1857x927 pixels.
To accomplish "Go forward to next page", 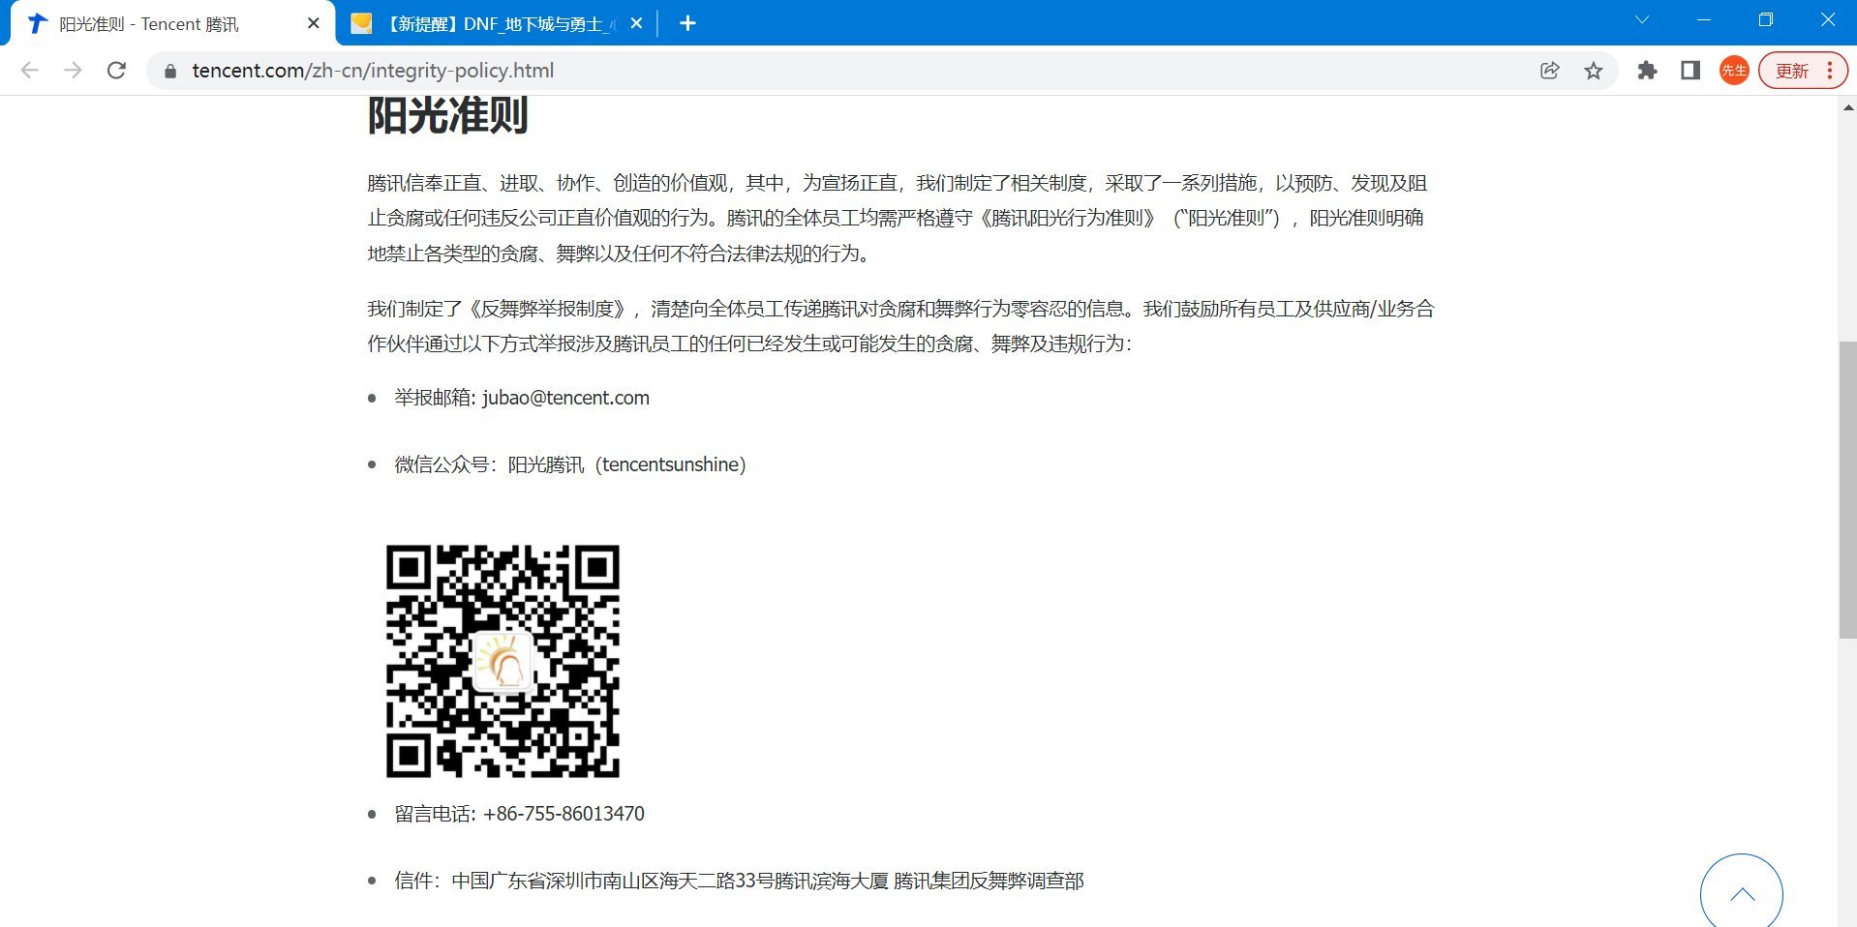I will (73, 71).
